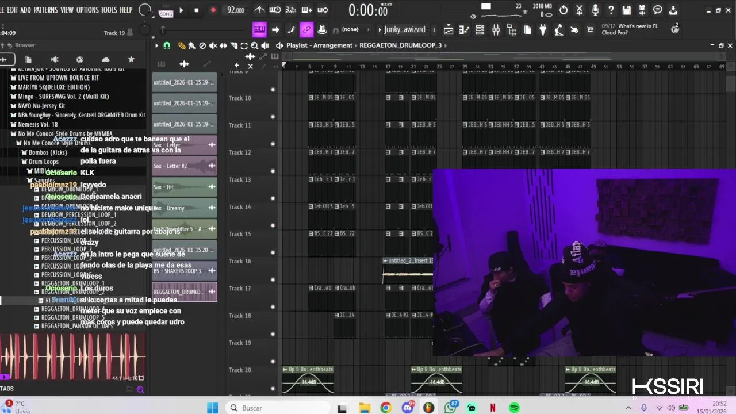Open the VIEW menu
This screenshot has width=736, height=414.
coord(67,10)
